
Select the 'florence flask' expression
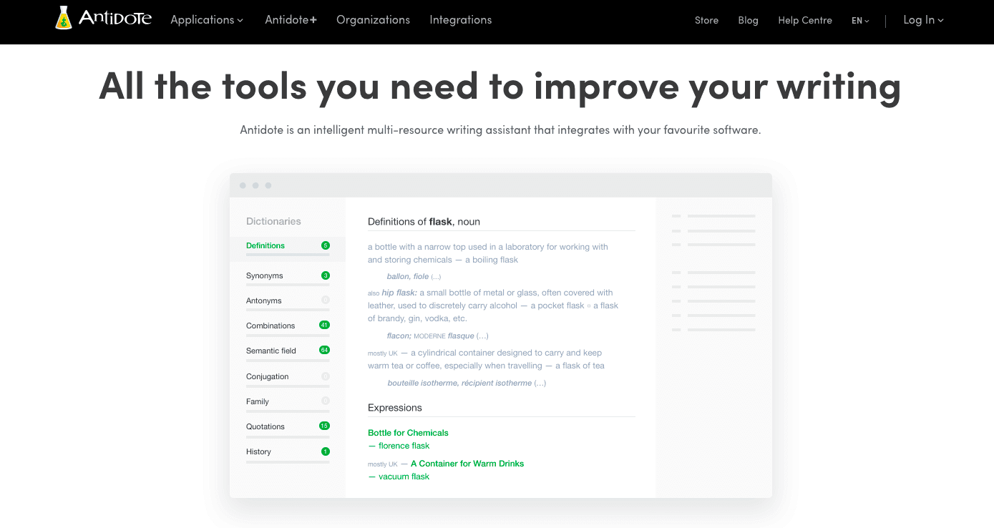[x=404, y=446]
